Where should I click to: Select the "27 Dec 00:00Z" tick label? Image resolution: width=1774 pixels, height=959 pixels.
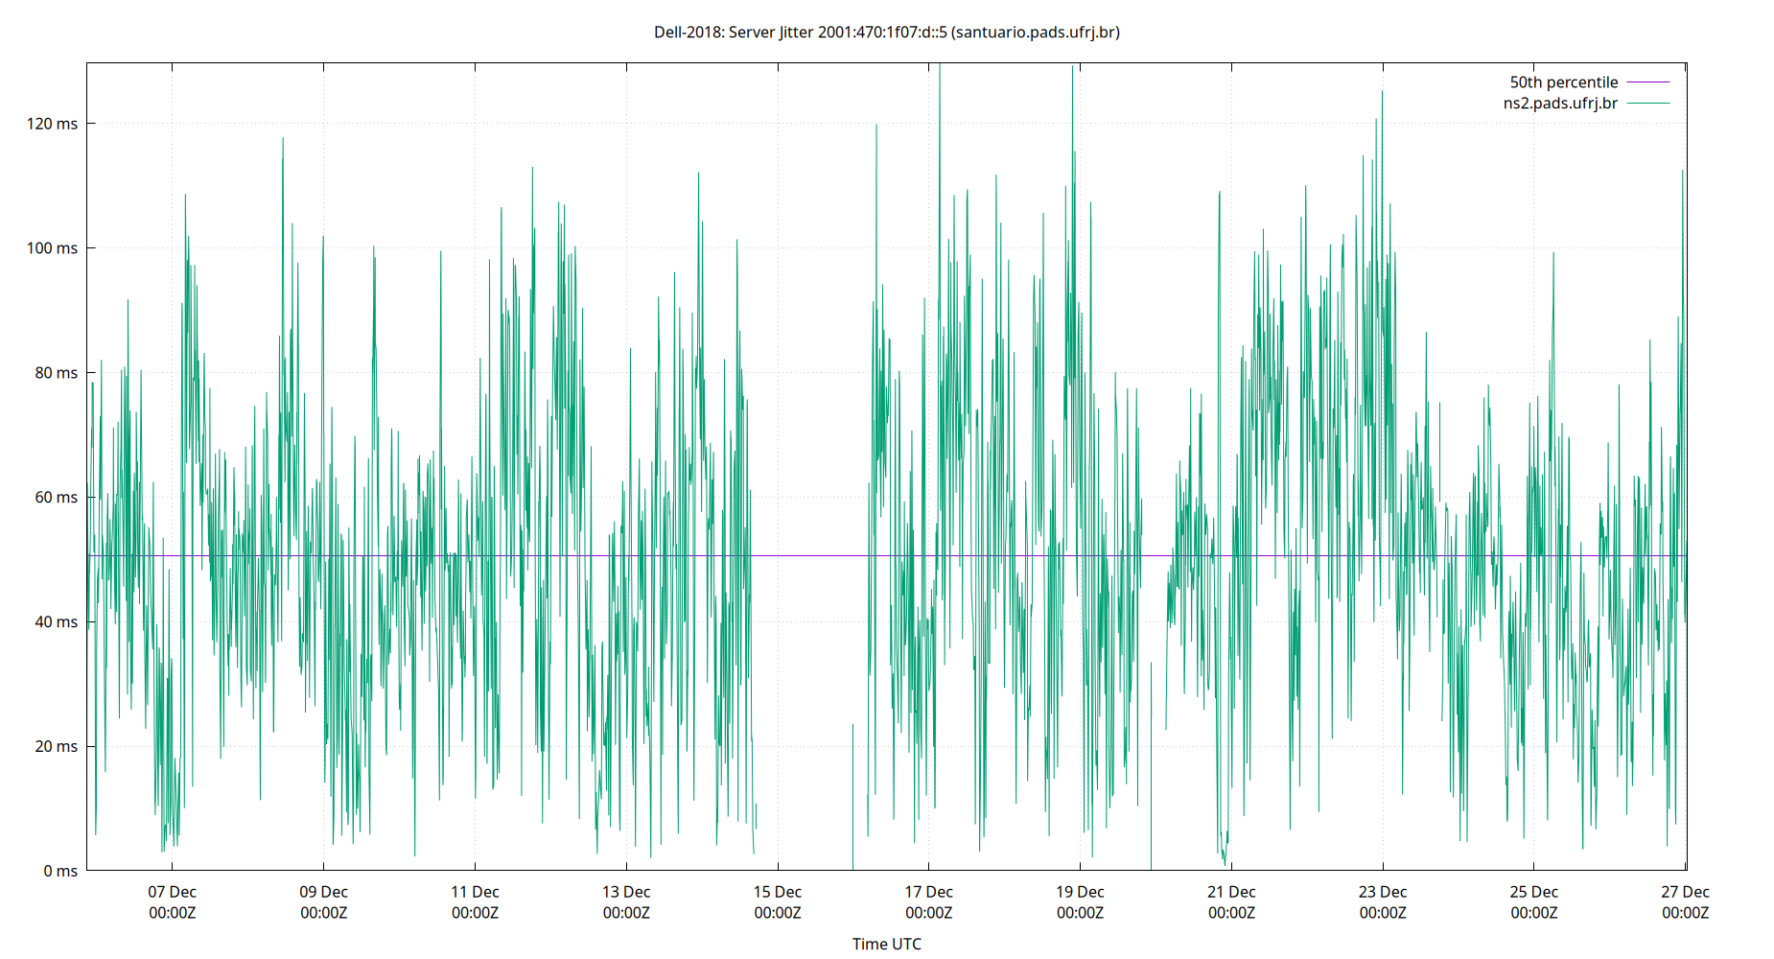[x=1688, y=901]
